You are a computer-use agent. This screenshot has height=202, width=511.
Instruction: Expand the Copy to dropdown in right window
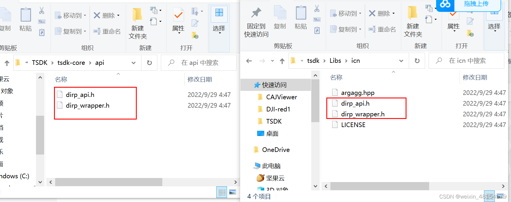click(346, 29)
